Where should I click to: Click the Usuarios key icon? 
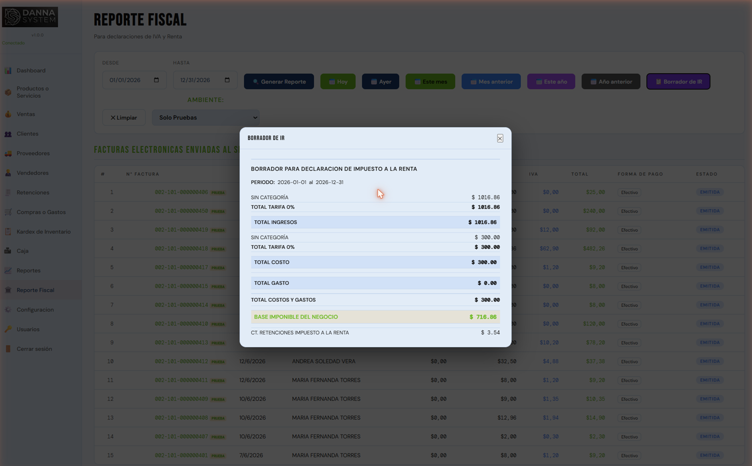tap(8, 329)
